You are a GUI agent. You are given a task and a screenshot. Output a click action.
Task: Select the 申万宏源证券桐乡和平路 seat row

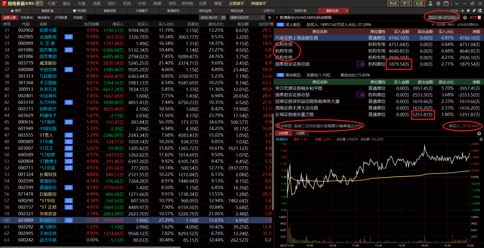pos(379,88)
